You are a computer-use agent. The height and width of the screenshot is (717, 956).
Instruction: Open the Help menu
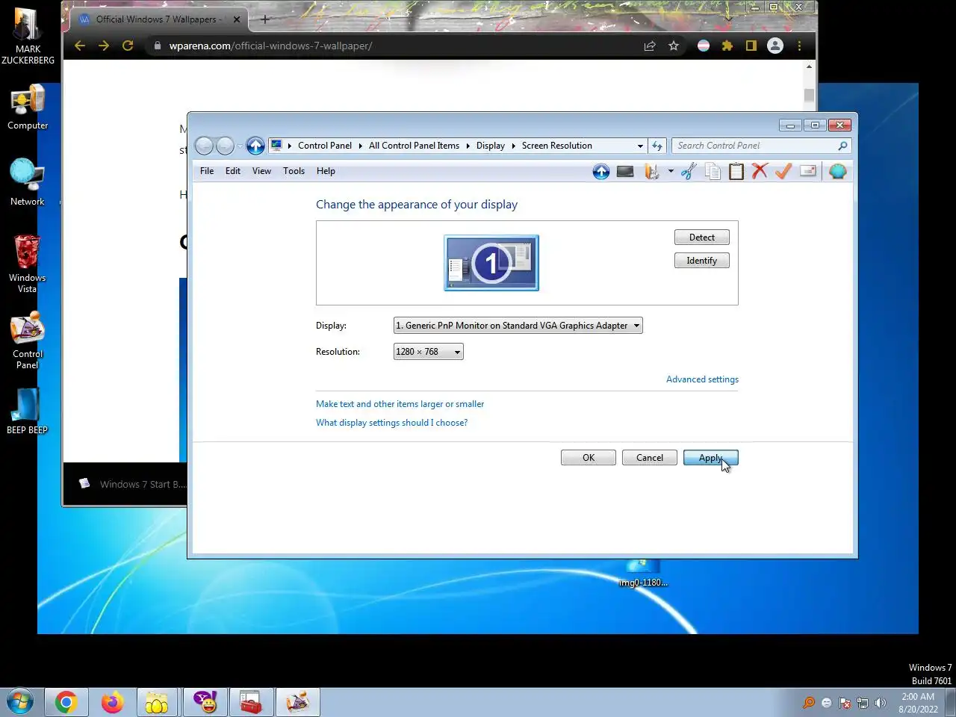[326, 171]
